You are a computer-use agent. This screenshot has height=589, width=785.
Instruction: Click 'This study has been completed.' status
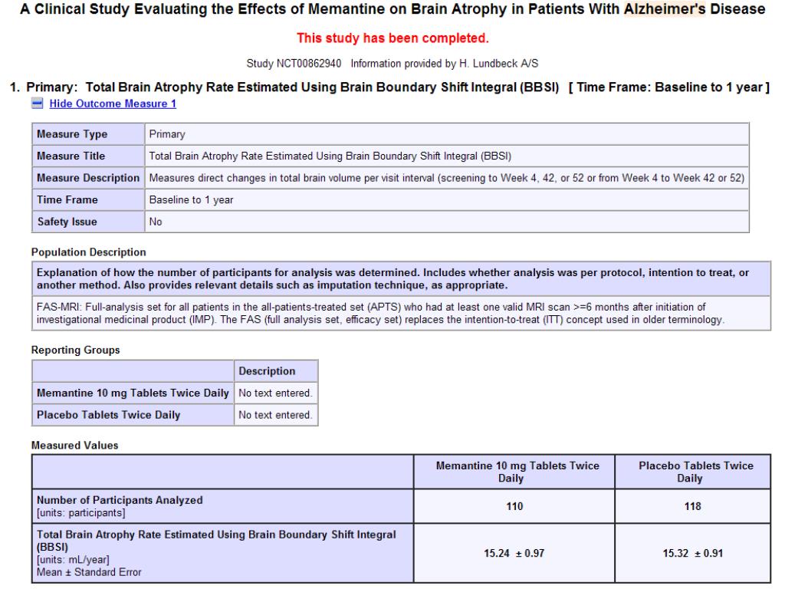click(x=392, y=38)
